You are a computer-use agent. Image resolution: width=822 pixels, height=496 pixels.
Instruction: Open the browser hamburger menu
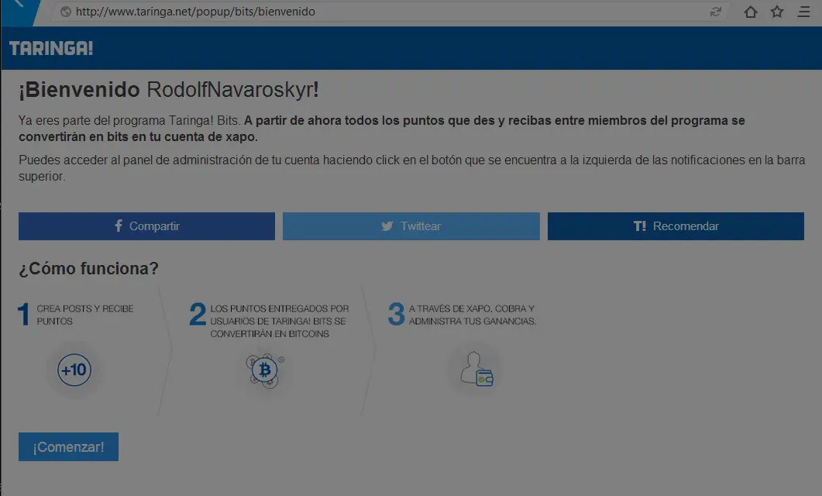pyautogui.click(x=803, y=12)
